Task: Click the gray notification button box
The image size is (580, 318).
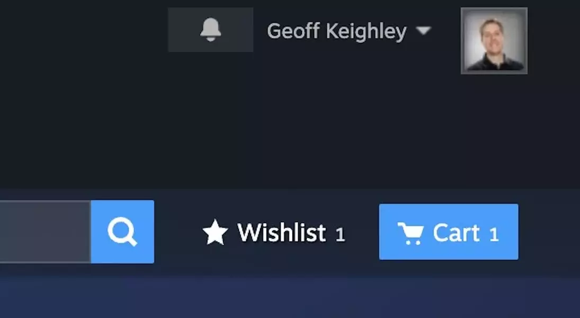Action: coord(210,30)
